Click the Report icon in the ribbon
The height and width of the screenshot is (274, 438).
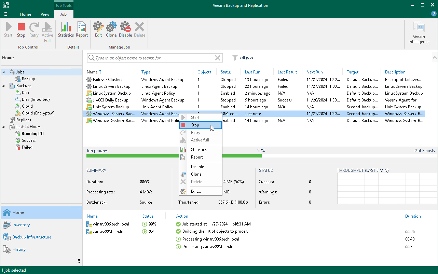click(x=82, y=29)
